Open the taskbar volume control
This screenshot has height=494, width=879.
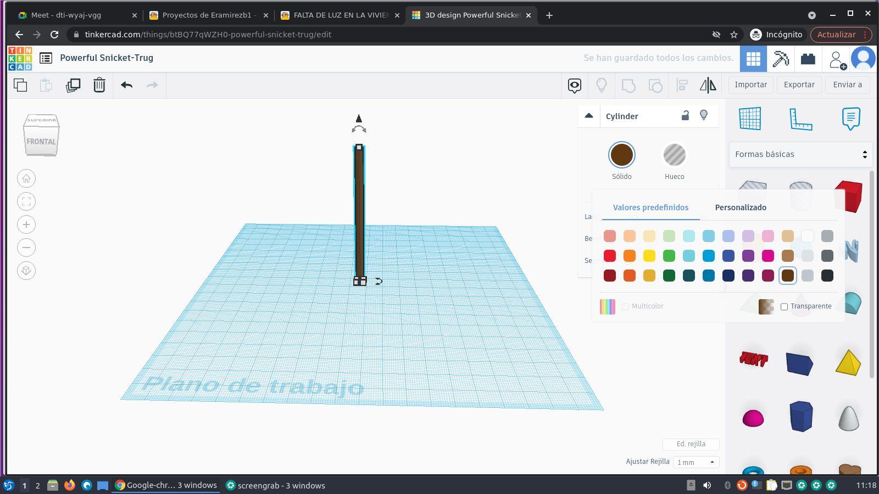707,485
